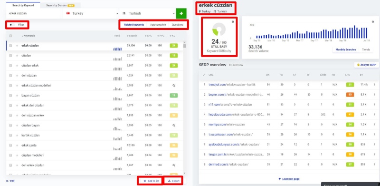Check the 'erkek cüzdan' row checkbox
The image size is (380, 186).
coord(10,46)
